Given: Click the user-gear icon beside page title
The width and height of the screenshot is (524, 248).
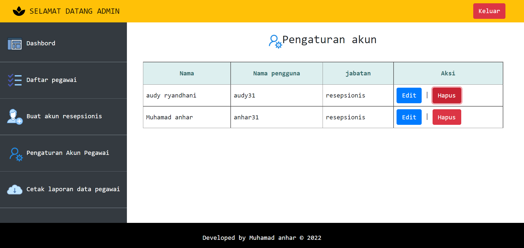Looking at the screenshot, I should click(275, 42).
